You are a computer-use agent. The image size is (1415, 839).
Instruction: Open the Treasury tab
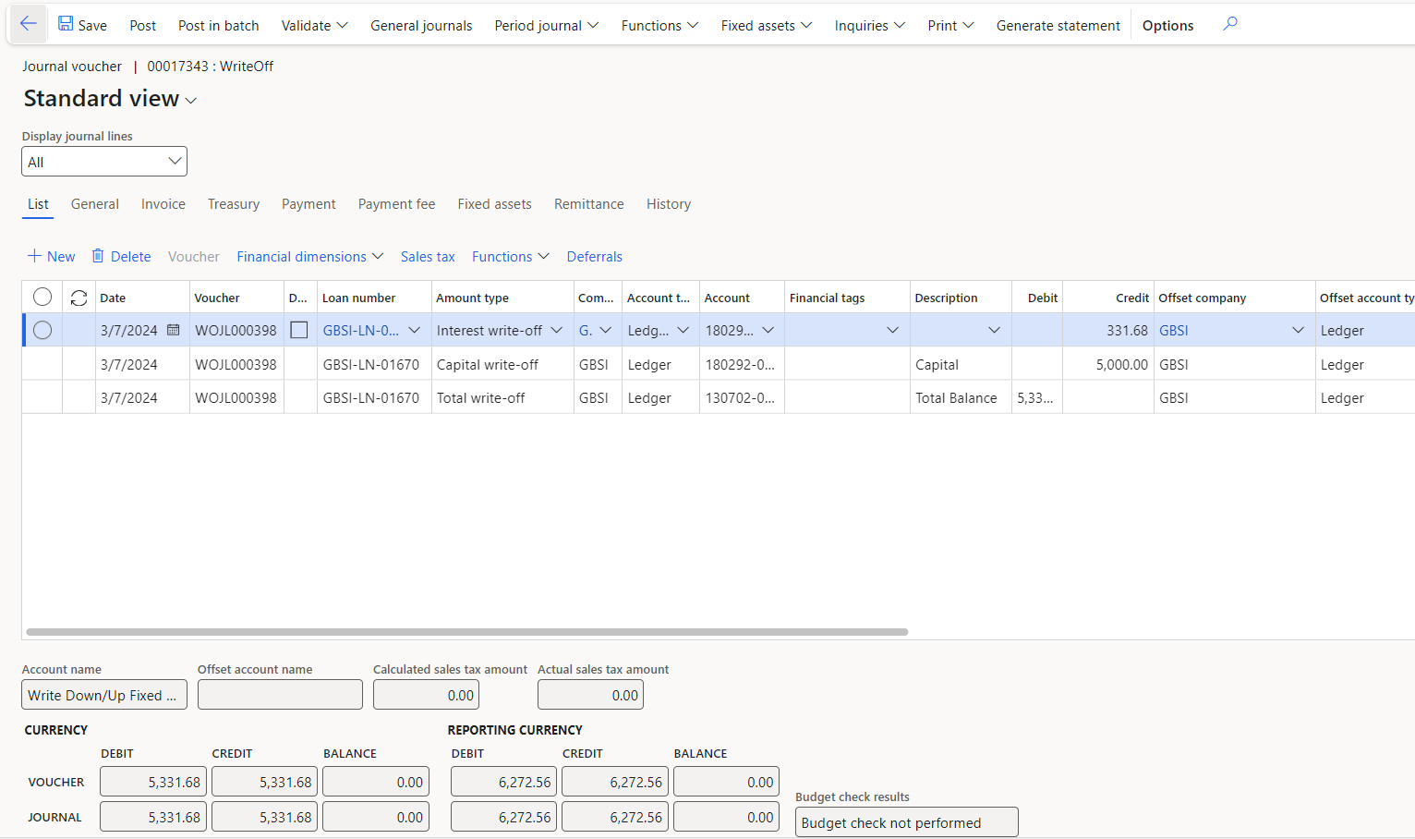tap(234, 204)
